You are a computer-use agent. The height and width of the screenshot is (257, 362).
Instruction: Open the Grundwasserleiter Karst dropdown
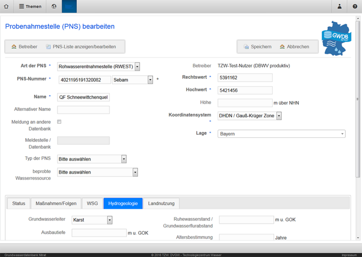tap(110, 220)
